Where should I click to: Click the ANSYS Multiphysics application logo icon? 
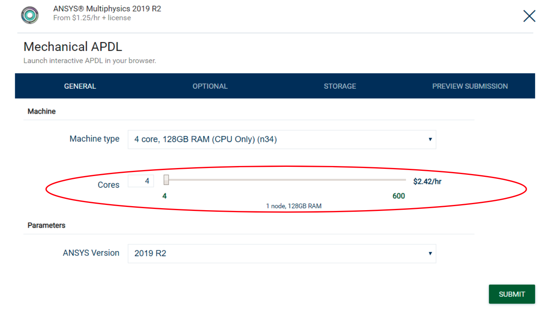[x=30, y=15]
